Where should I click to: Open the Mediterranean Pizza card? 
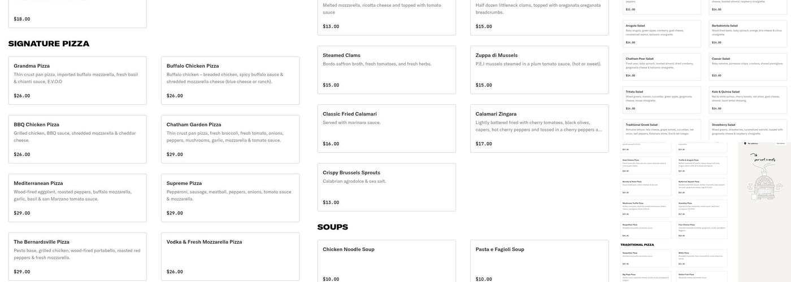click(x=77, y=197)
